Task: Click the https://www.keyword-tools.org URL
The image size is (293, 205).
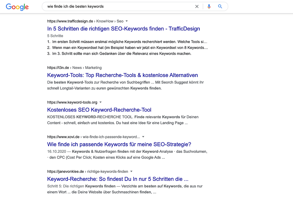Action: [x=72, y=102]
